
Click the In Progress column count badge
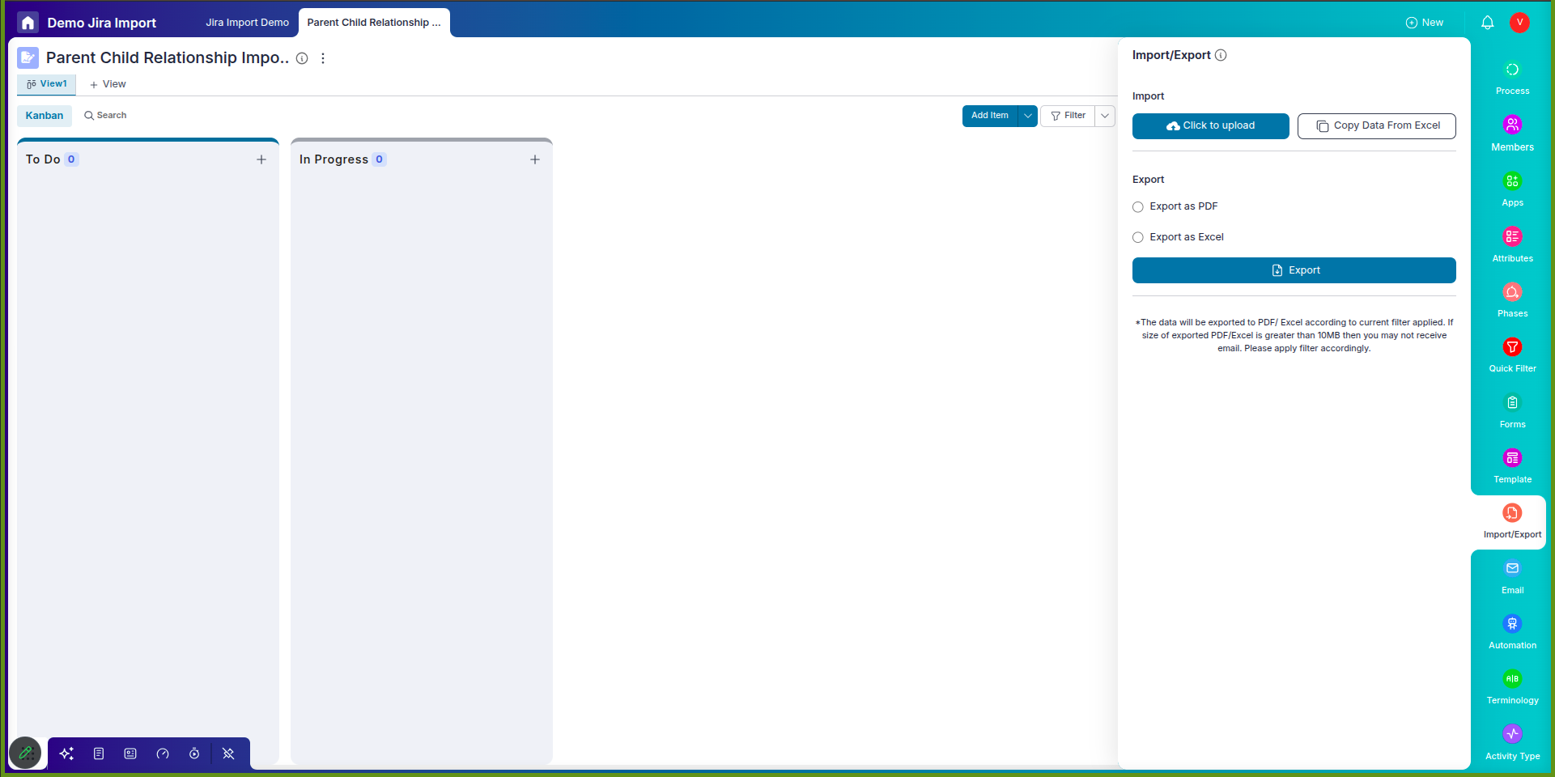(x=379, y=159)
